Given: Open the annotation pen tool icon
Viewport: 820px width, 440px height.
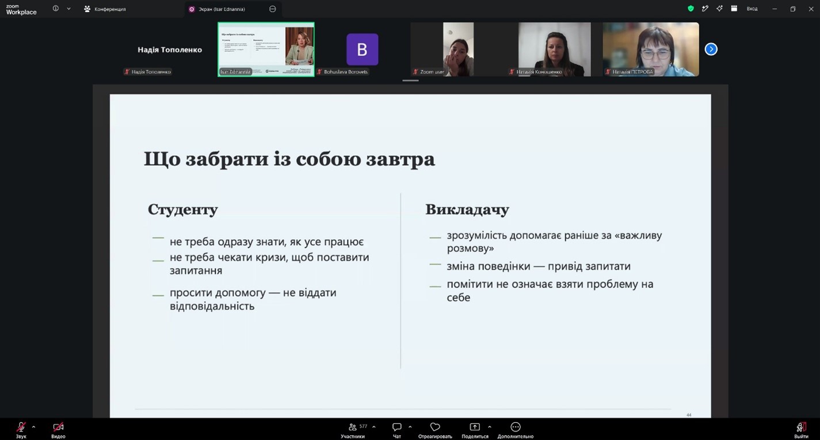Looking at the screenshot, I should tap(705, 9).
